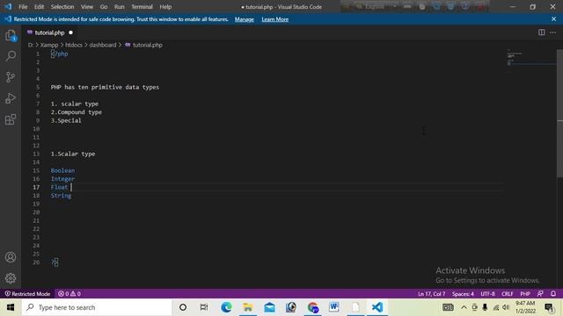This screenshot has width=563, height=316.
Task: Go to line via Ln 17, Col 7
Action: click(x=432, y=294)
